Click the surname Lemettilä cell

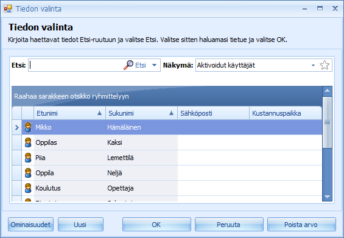[x=141, y=158]
